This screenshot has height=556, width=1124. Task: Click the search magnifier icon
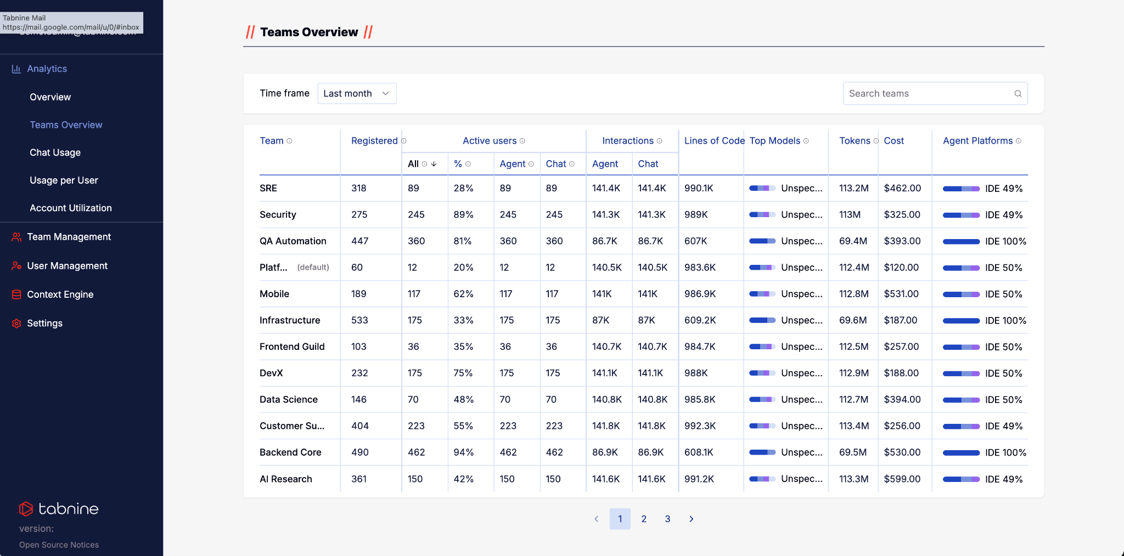tap(1018, 94)
